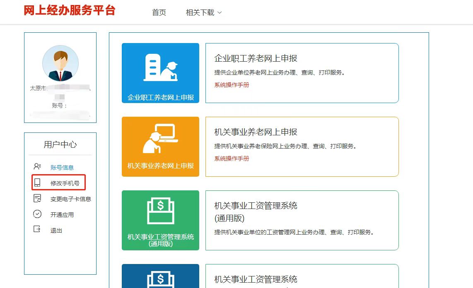Open 系统操作手册 link under 机关事业养老

[x=232, y=158]
